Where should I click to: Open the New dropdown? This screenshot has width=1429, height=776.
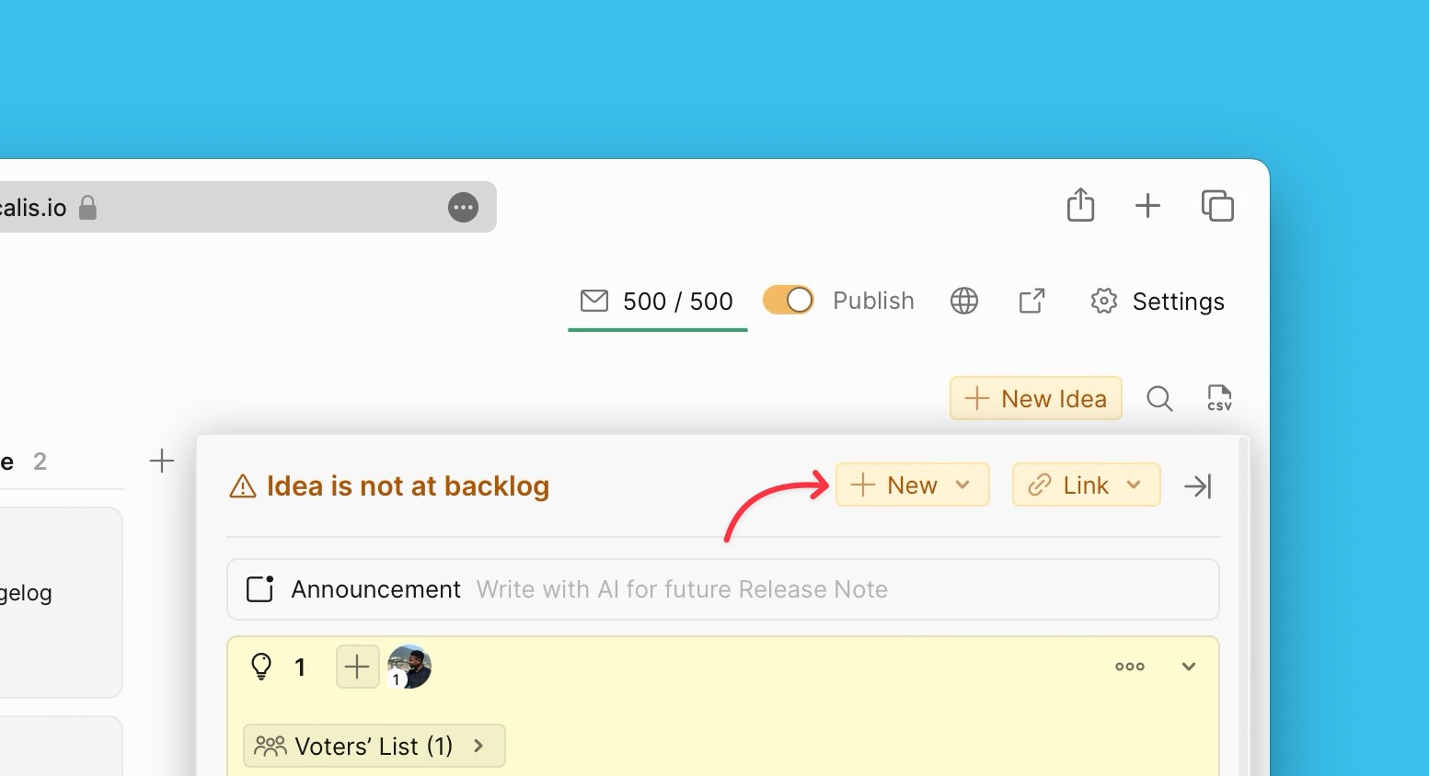pyautogui.click(x=912, y=485)
